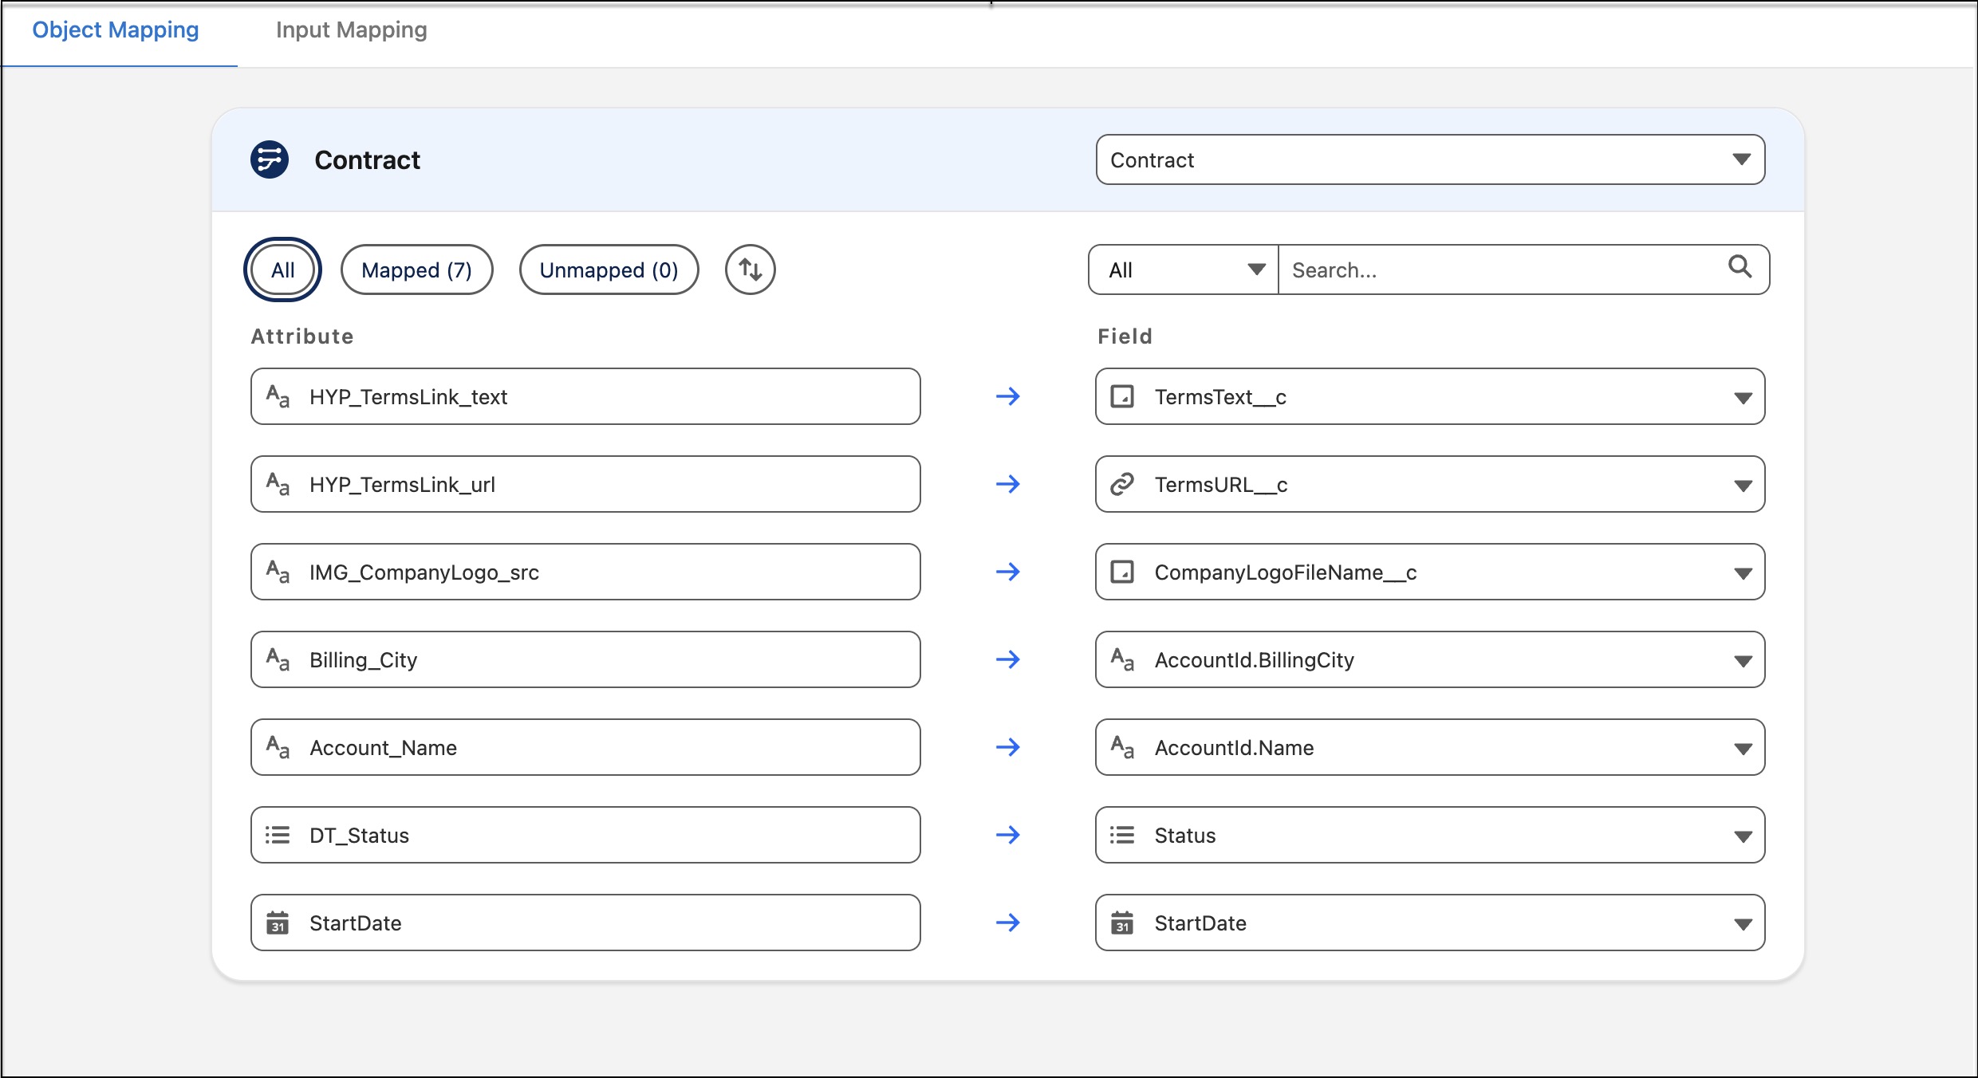This screenshot has height=1078, width=1978.
Task: Click the text icon for AccountId.Name
Action: click(x=1122, y=747)
